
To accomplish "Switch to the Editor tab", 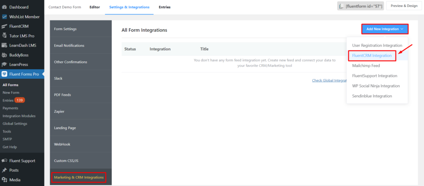I will point(95,7).
